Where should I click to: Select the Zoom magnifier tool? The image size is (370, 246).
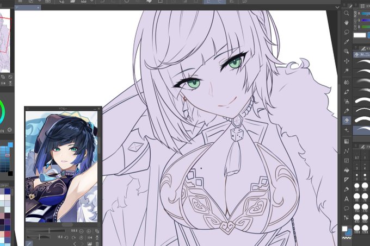[x=347, y=13]
